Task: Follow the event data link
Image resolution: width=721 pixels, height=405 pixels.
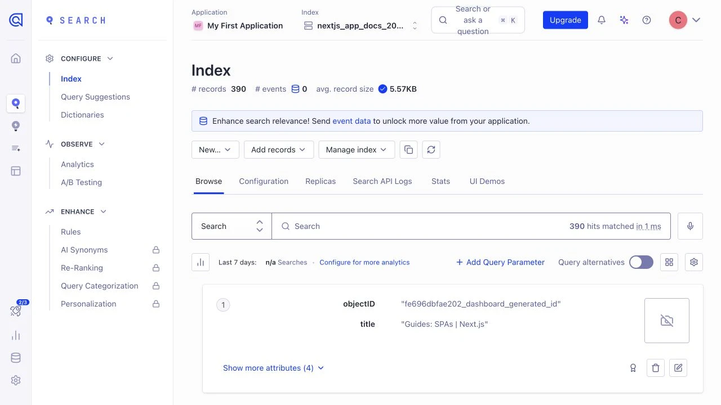Action: click(x=351, y=121)
